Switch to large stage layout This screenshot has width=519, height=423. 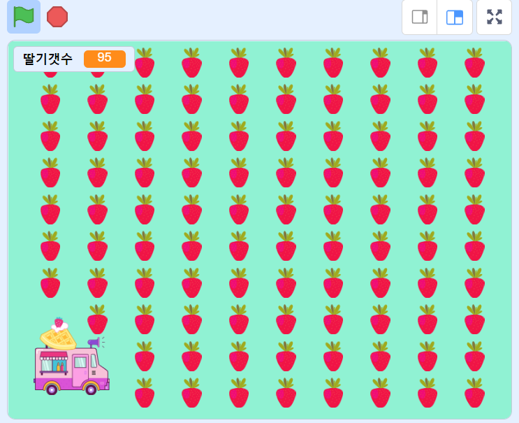coord(455,17)
